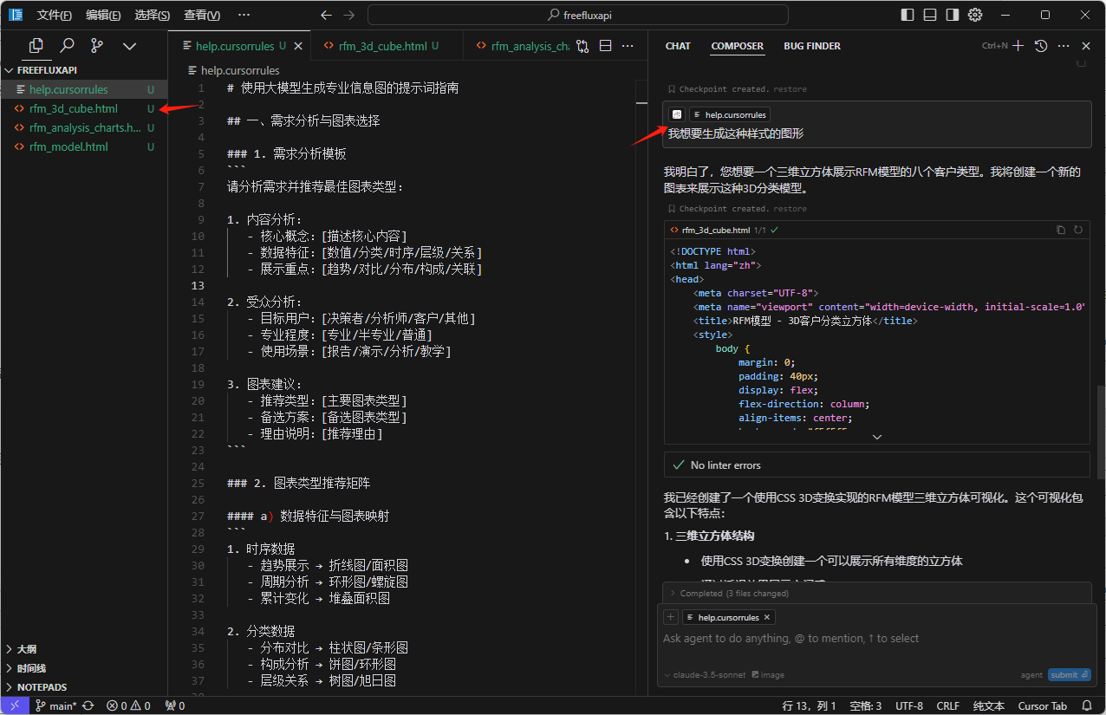Close the AI pane with X icon
Viewport: 1106px width, 715px height.
pyautogui.click(x=1086, y=46)
